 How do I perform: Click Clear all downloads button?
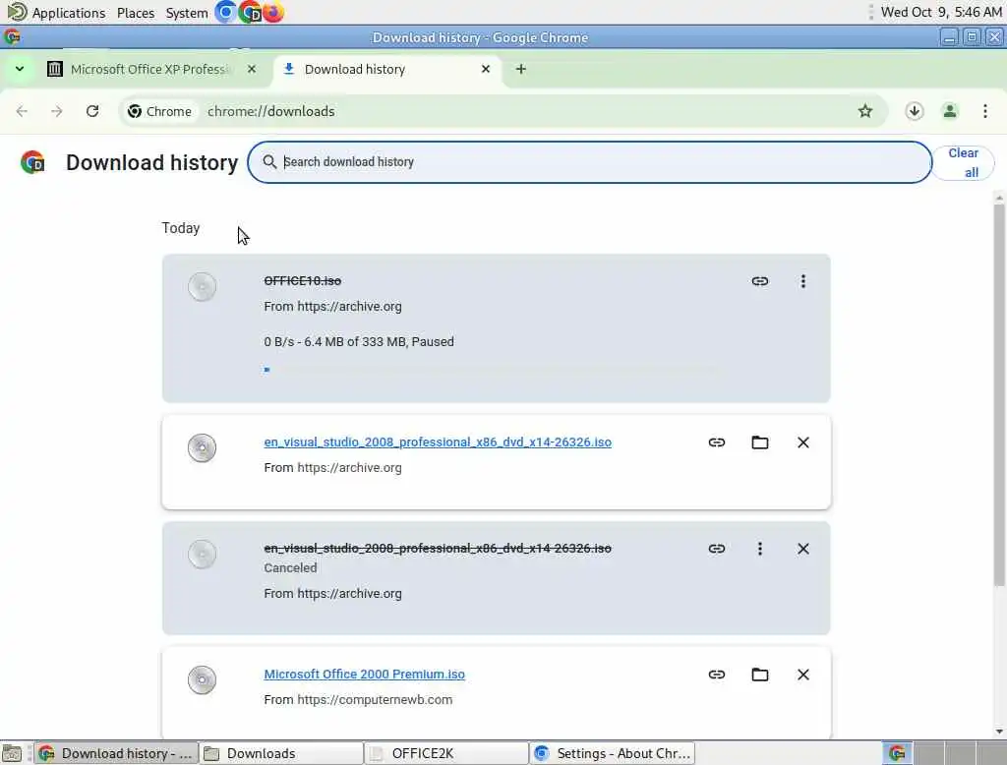pos(963,162)
